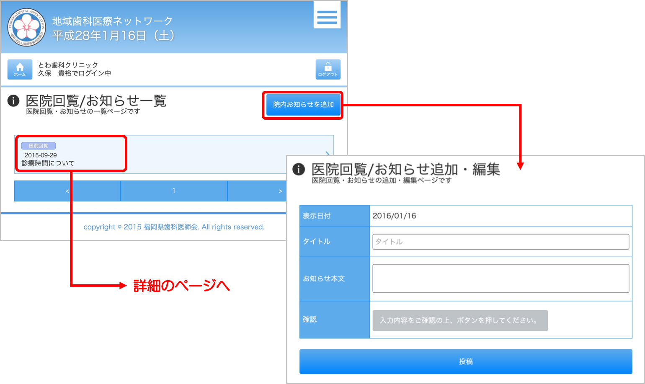This screenshot has height=384, width=645.
Task: Click the 福岡県歯科医師会 copyright footer text
Action: (x=174, y=227)
